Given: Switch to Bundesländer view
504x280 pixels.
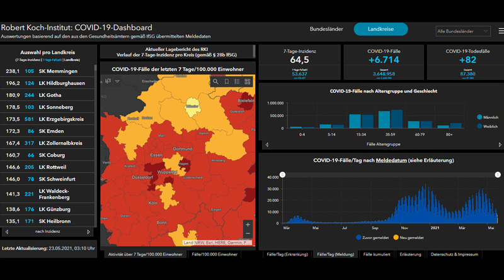Looking at the screenshot, I should [326, 29].
